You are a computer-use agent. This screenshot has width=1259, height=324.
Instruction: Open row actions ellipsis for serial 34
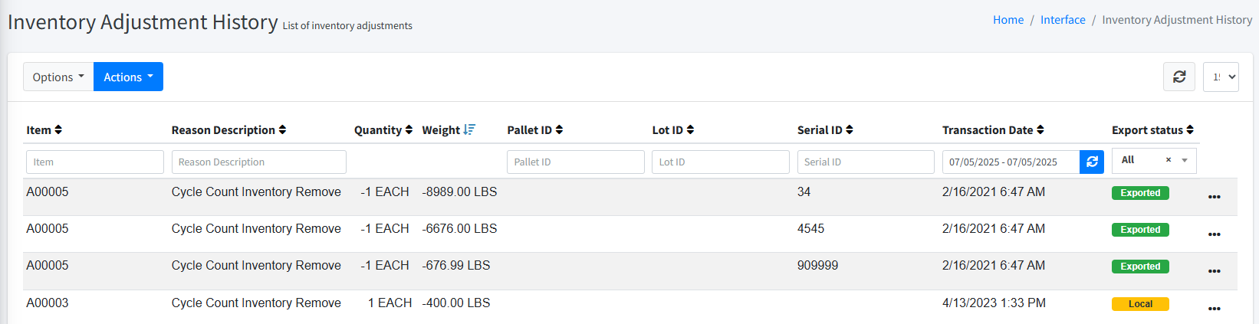[x=1214, y=197]
